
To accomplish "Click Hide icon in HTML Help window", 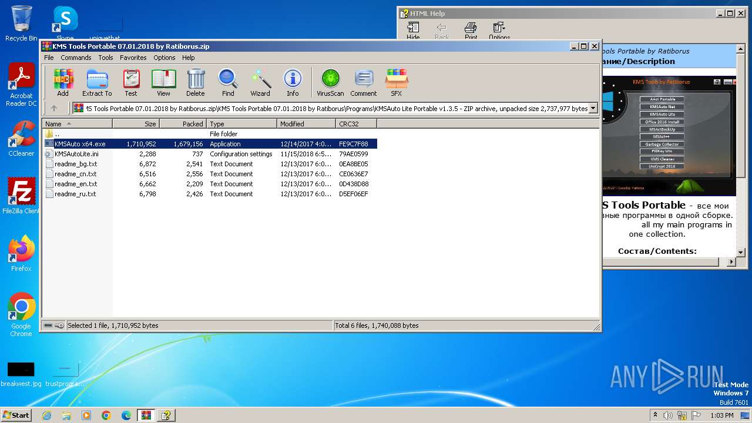I will (413, 31).
